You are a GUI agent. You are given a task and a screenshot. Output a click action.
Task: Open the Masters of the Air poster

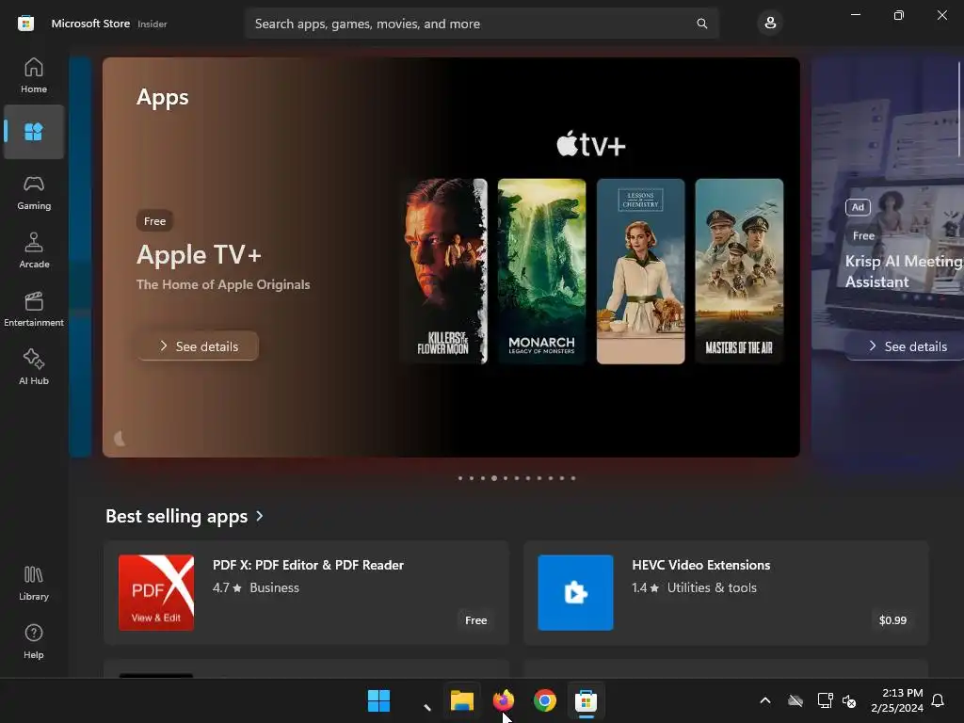point(739,271)
